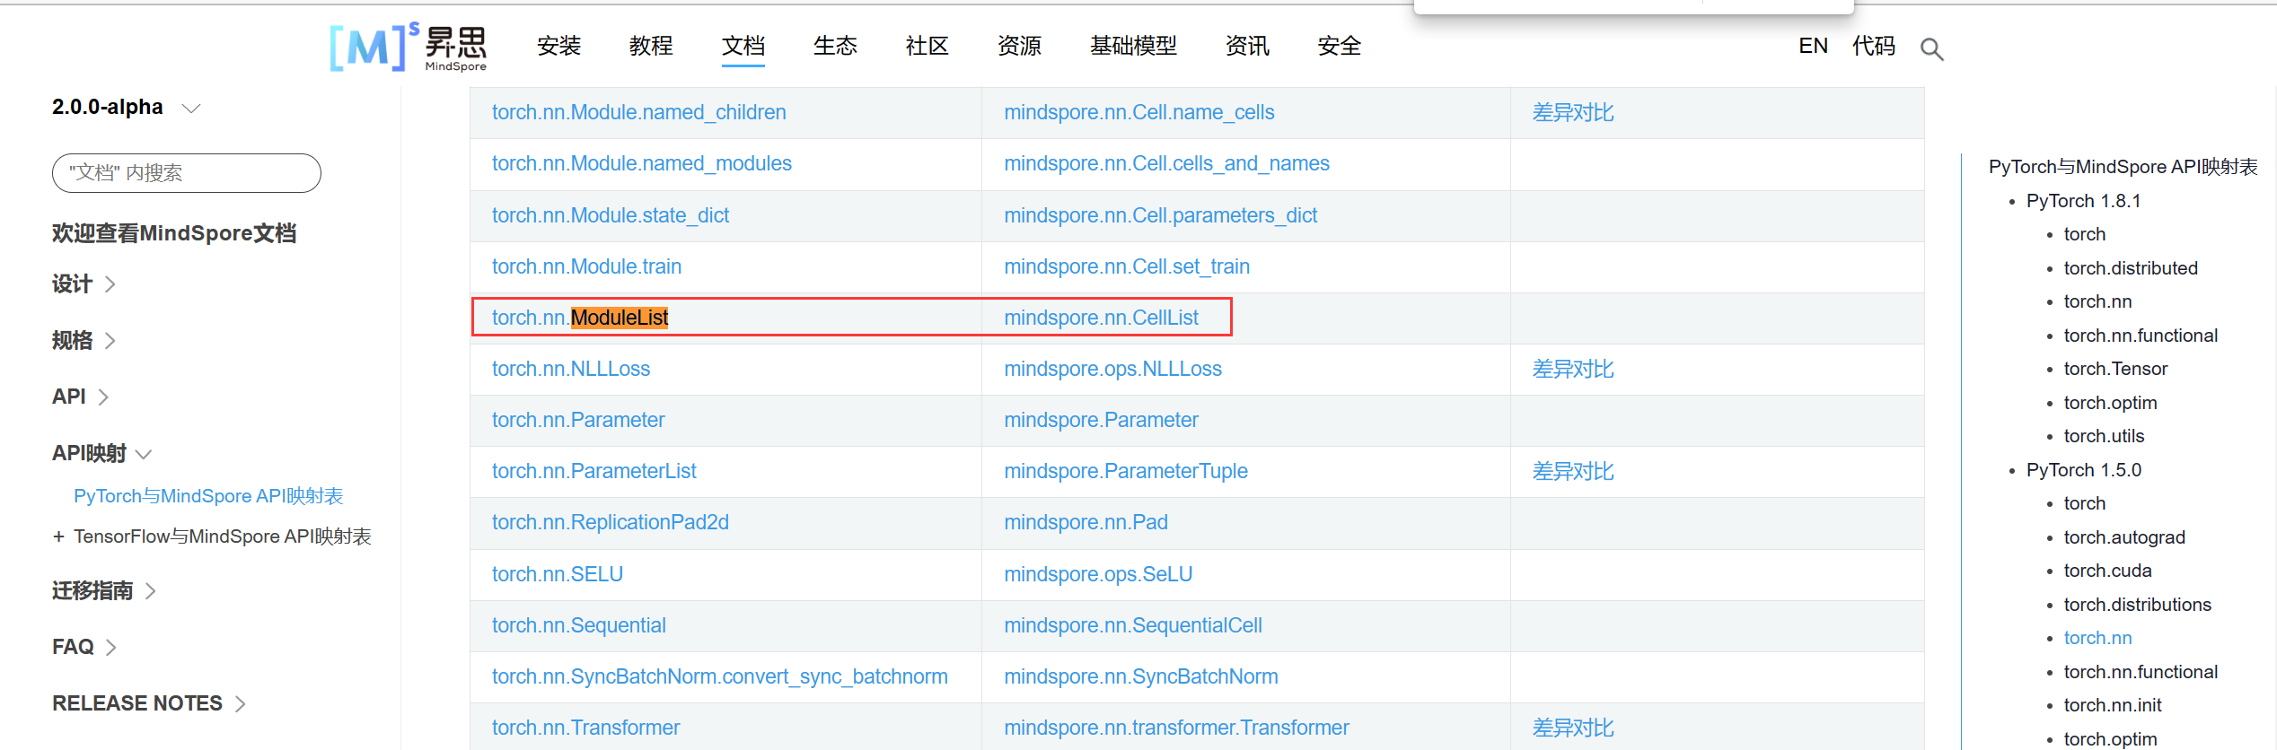Open torch.nn.SELU link
This screenshot has width=2277, height=750.
click(x=558, y=574)
